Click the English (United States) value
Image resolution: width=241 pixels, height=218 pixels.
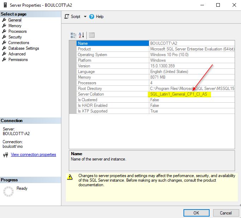pyautogui.click(x=169, y=72)
